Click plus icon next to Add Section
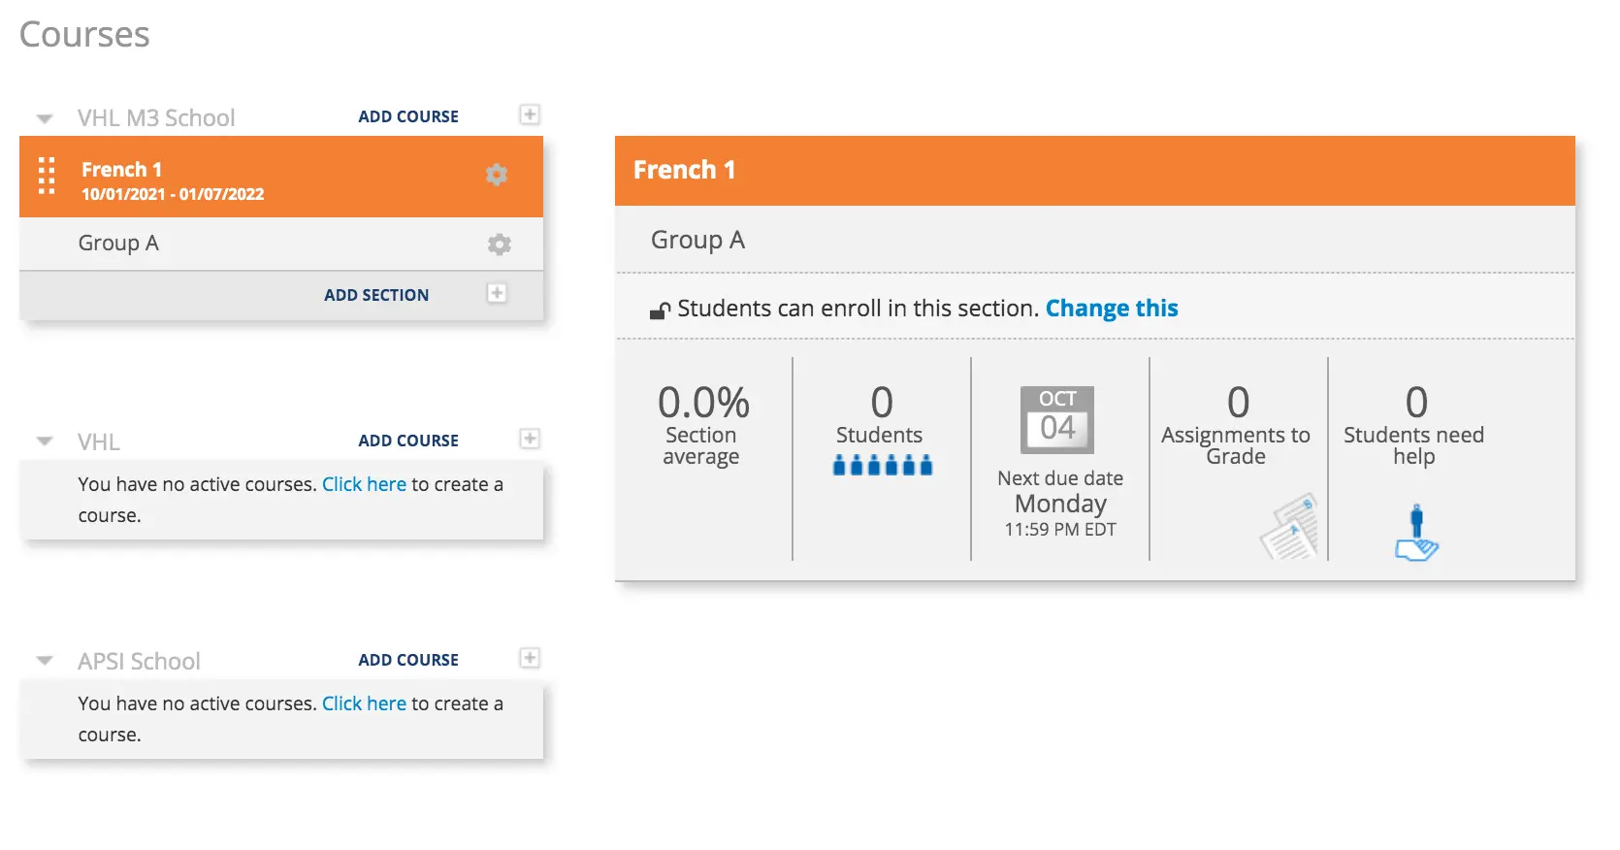This screenshot has height=850, width=1620. point(497,293)
